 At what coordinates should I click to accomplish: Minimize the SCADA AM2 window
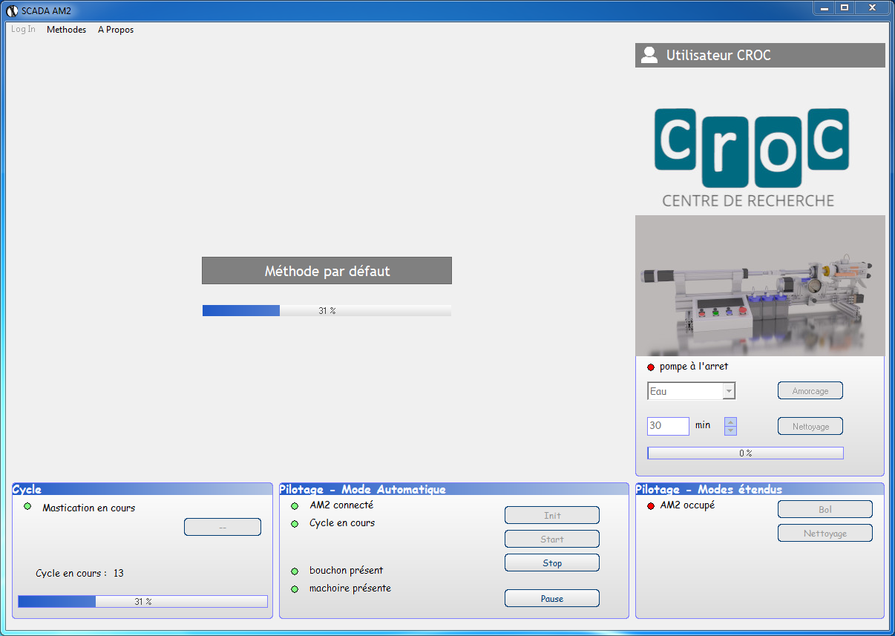pos(824,7)
